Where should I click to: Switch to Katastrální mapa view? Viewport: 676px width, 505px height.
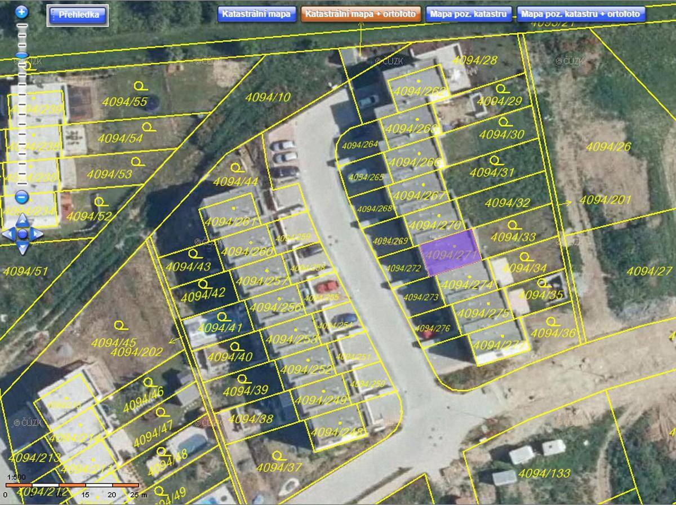[257, 14]
